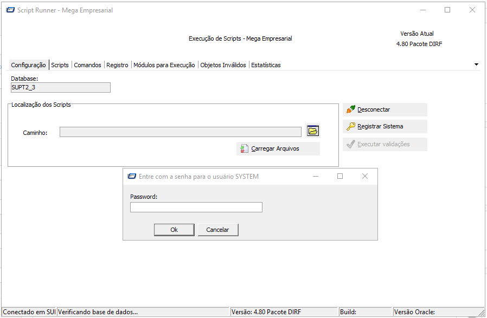
Task: Confirm password with the Ok button
Action: pyautogui.click(x=174, y=230)
